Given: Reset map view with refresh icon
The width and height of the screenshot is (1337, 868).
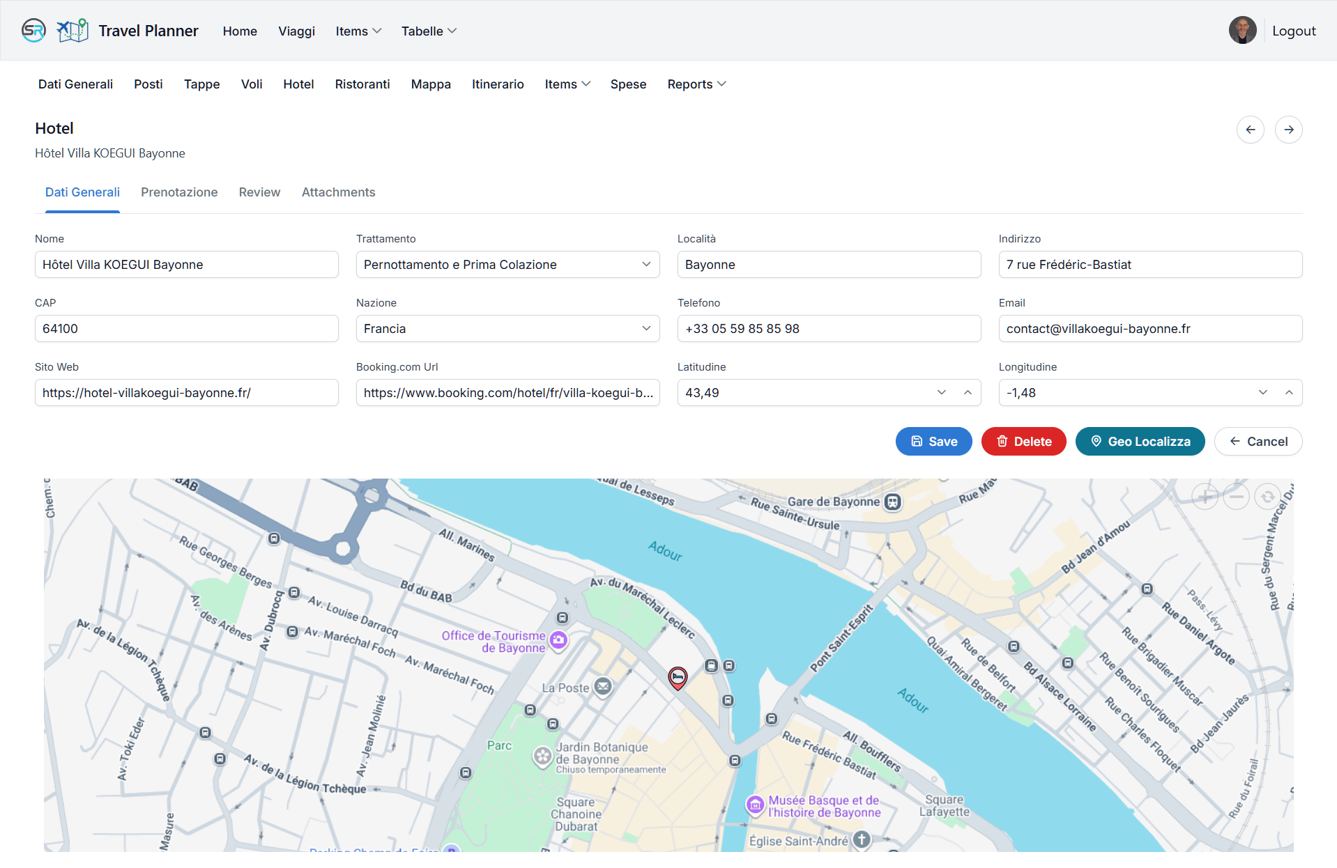Looking at the screenshot, I should pyautogui.click(x=1267, y=497).
